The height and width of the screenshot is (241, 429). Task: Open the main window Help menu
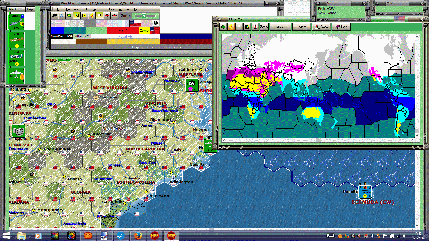coord(137,9)
